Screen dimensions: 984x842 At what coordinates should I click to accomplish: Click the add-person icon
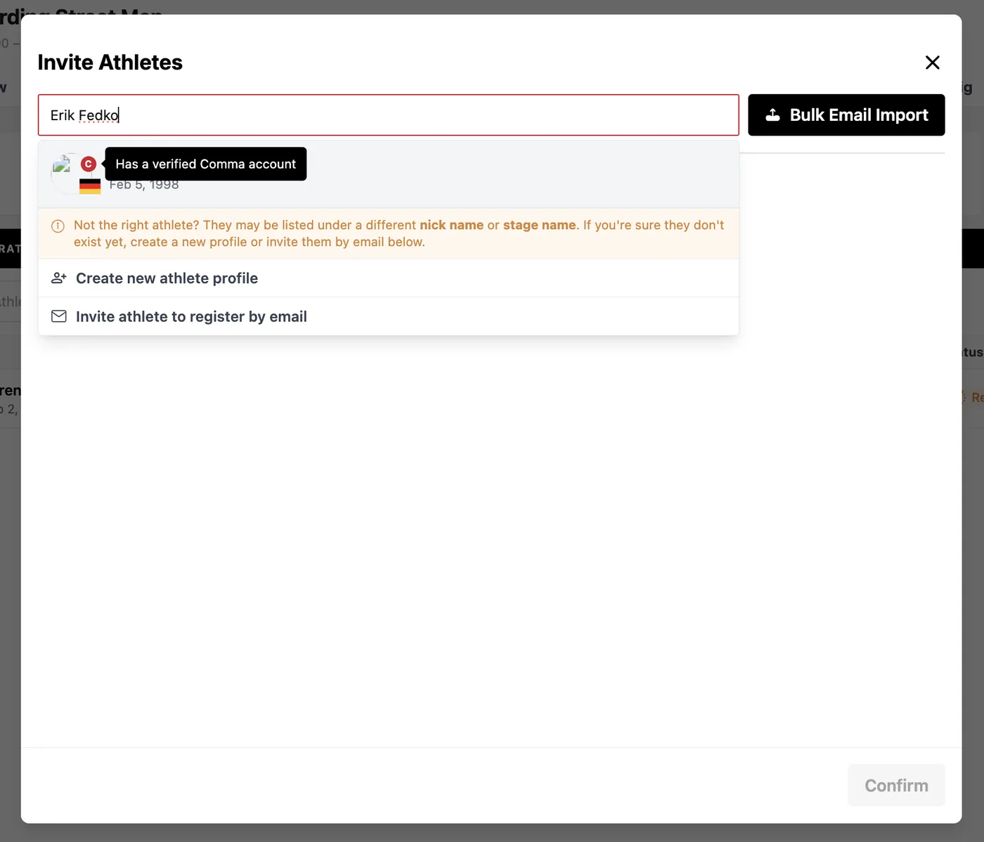point(59,278)
